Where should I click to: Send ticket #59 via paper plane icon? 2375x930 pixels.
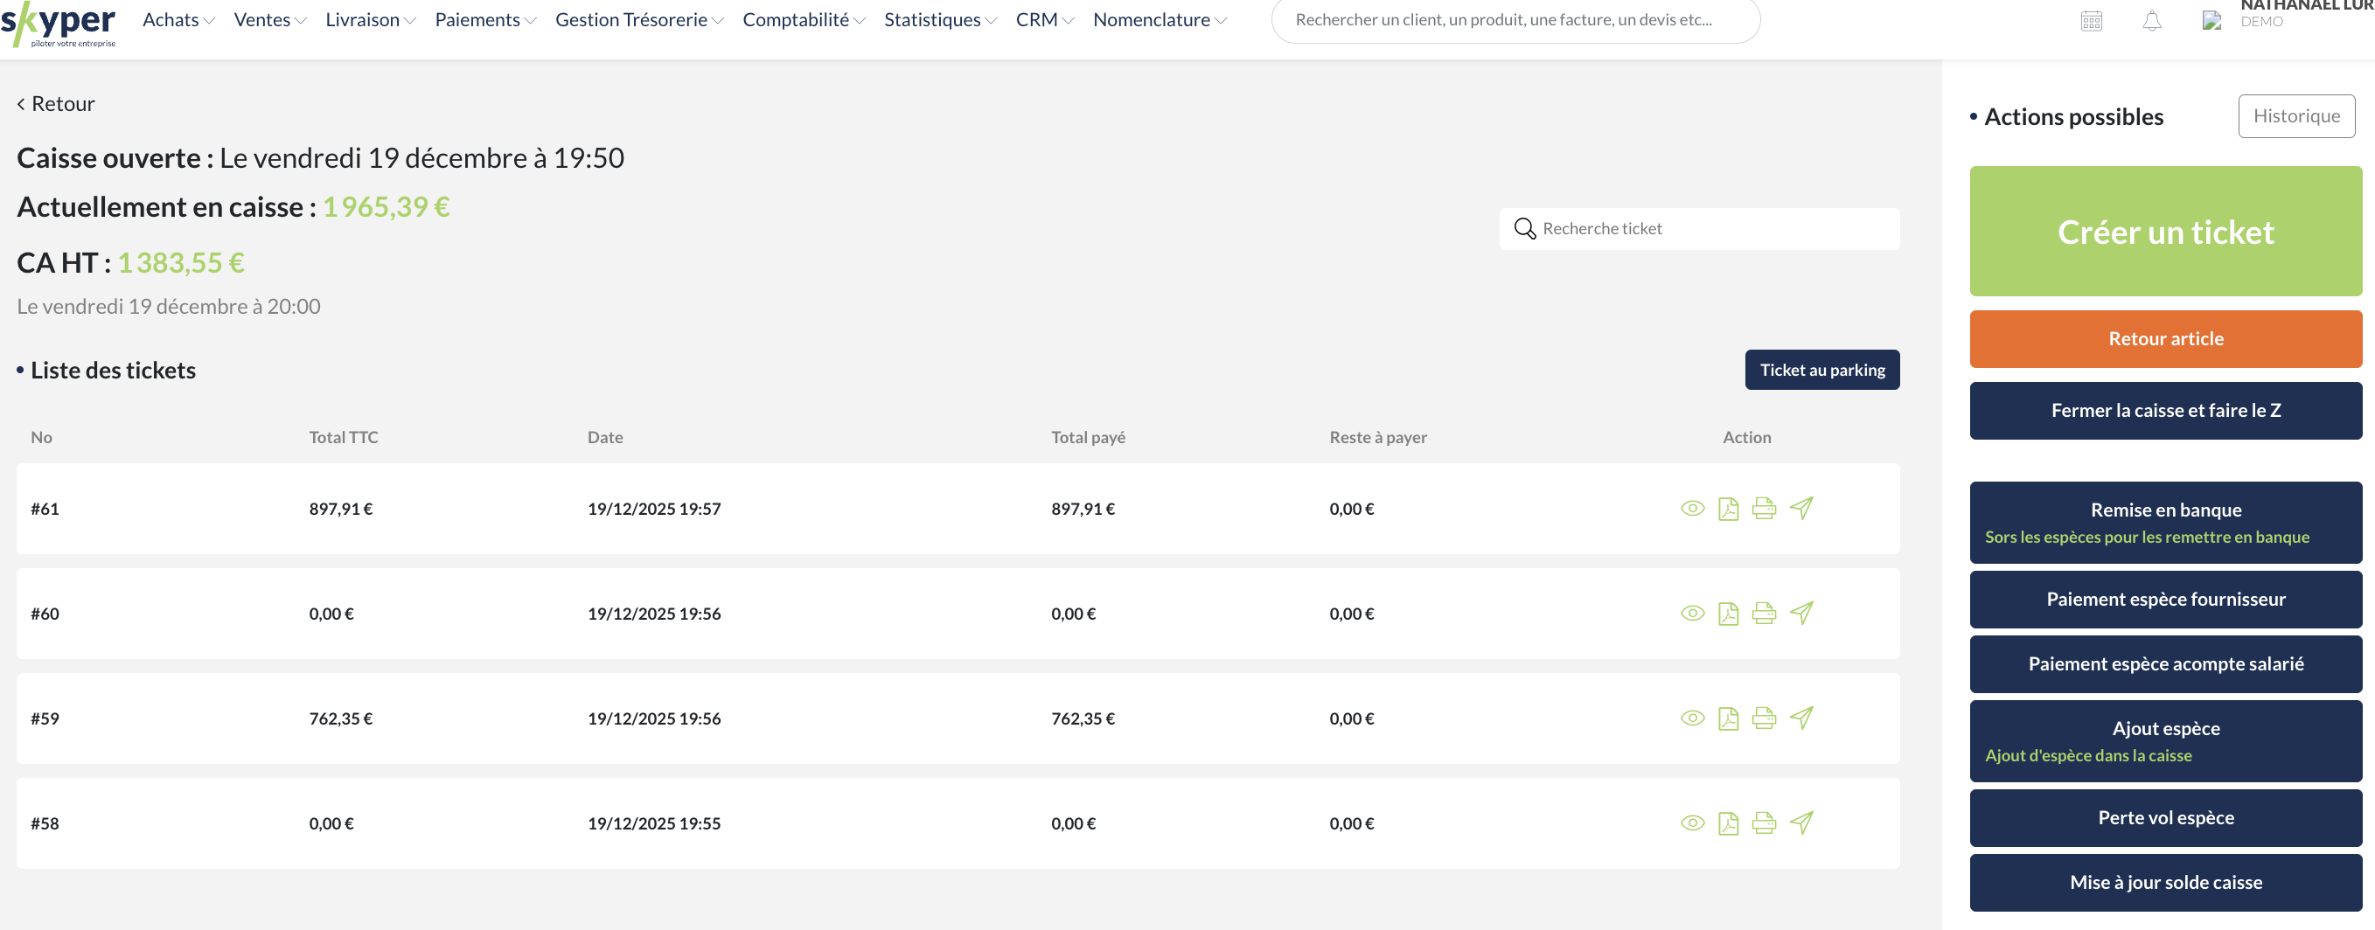[1800, 718]
